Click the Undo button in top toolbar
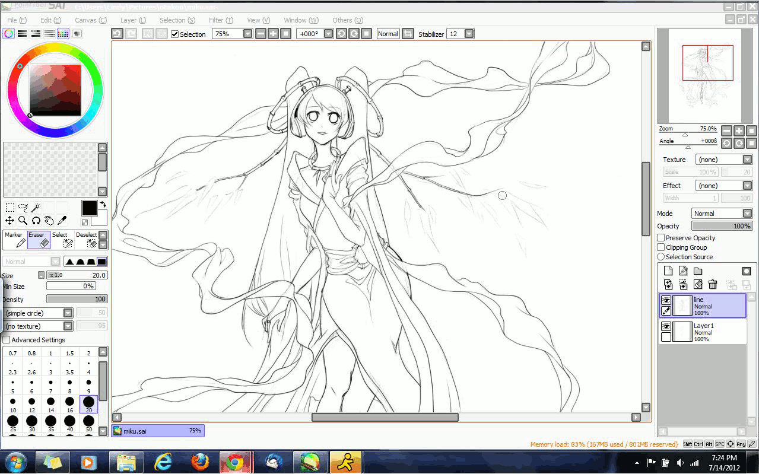 tap(117, 34)
